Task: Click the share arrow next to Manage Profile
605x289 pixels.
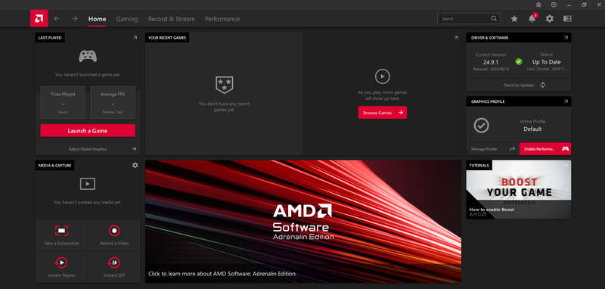Action: (x=512, y=149)
